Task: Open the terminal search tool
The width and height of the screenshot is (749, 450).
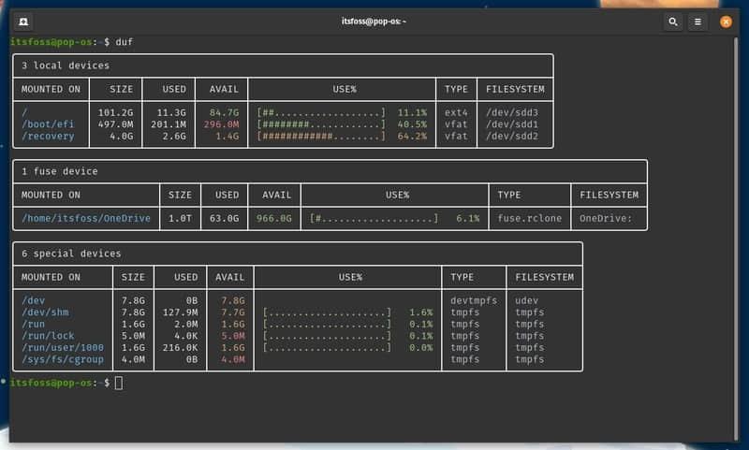Action: pyautogui.click(x=673, y=21)
